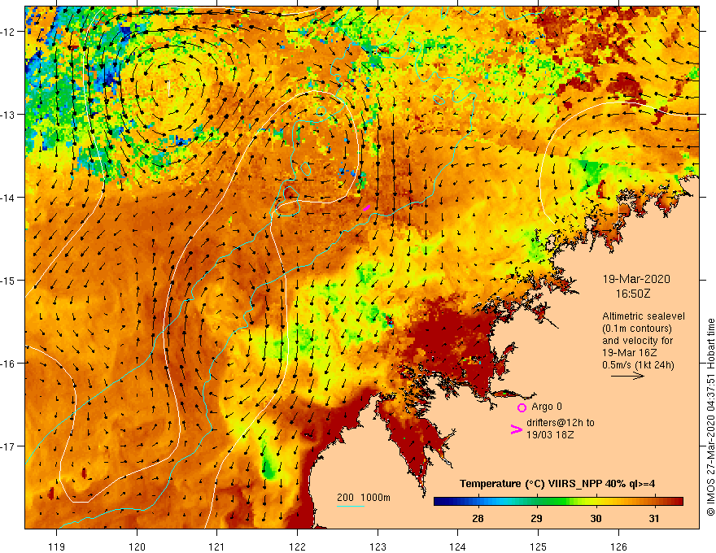Click the drifters@12h to label
This screenshot has height=553, width=716.
(x=561, y=423)
